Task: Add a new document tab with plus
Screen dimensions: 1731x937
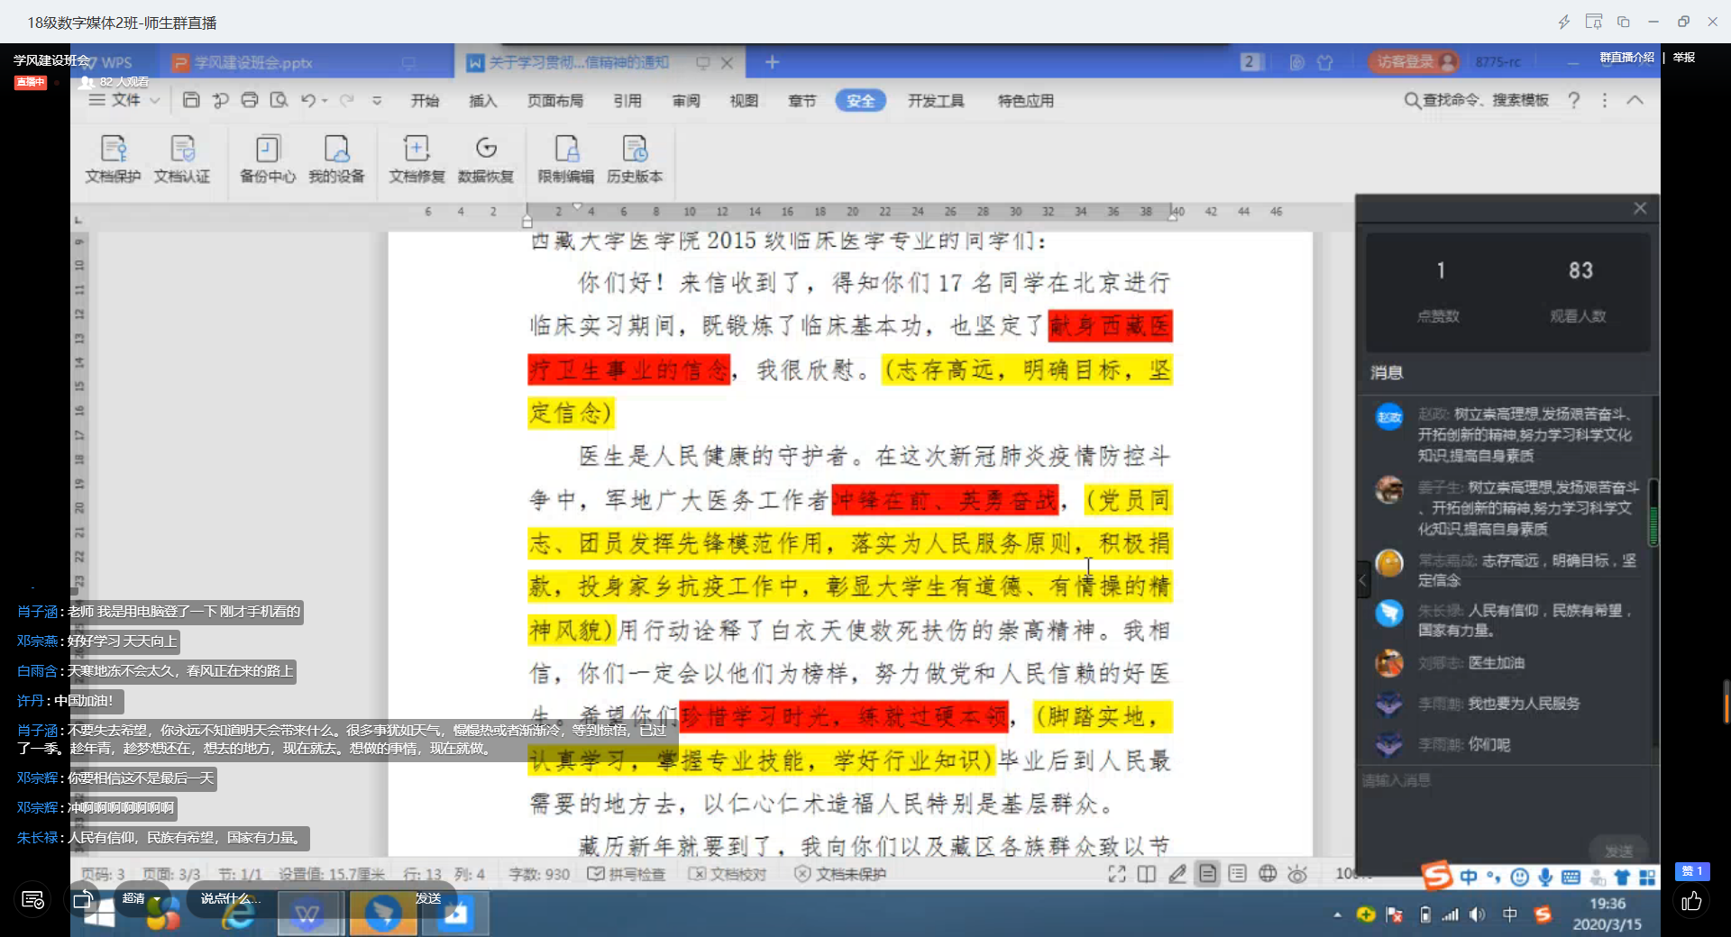Action: point(772,62)
